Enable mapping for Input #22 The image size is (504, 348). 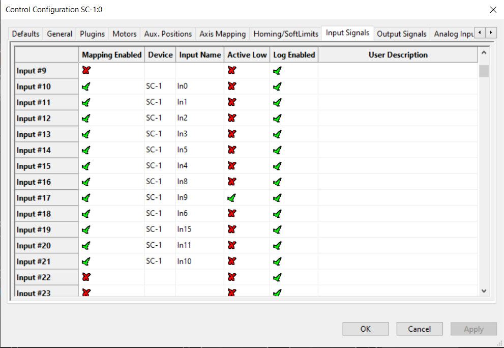(x=86, y=277)
